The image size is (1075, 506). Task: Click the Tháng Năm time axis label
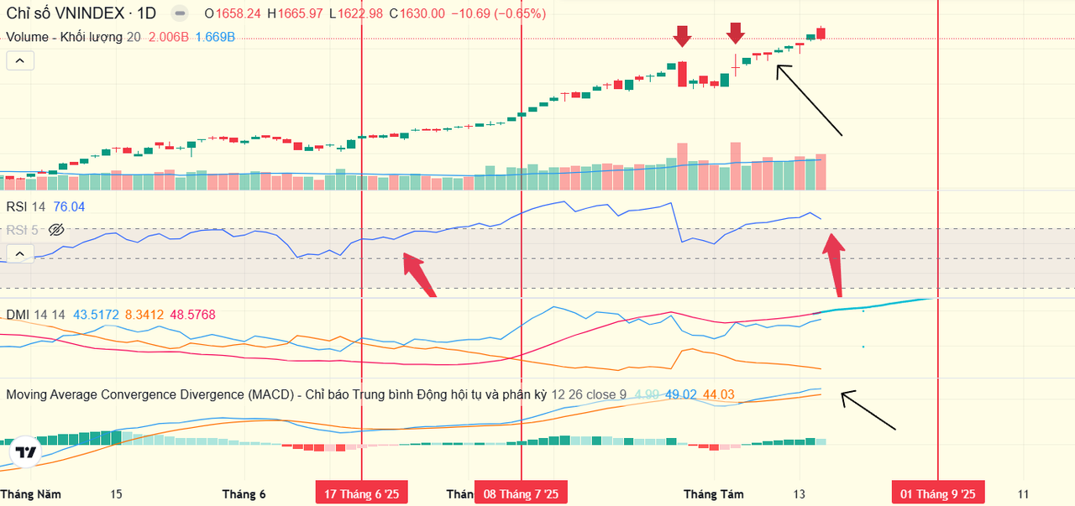(30, 493)
